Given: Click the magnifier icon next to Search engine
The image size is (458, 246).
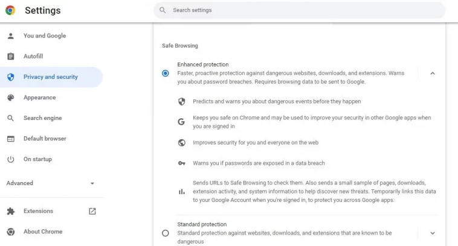Looking at the screenshot, I should (x=10, y=118).
